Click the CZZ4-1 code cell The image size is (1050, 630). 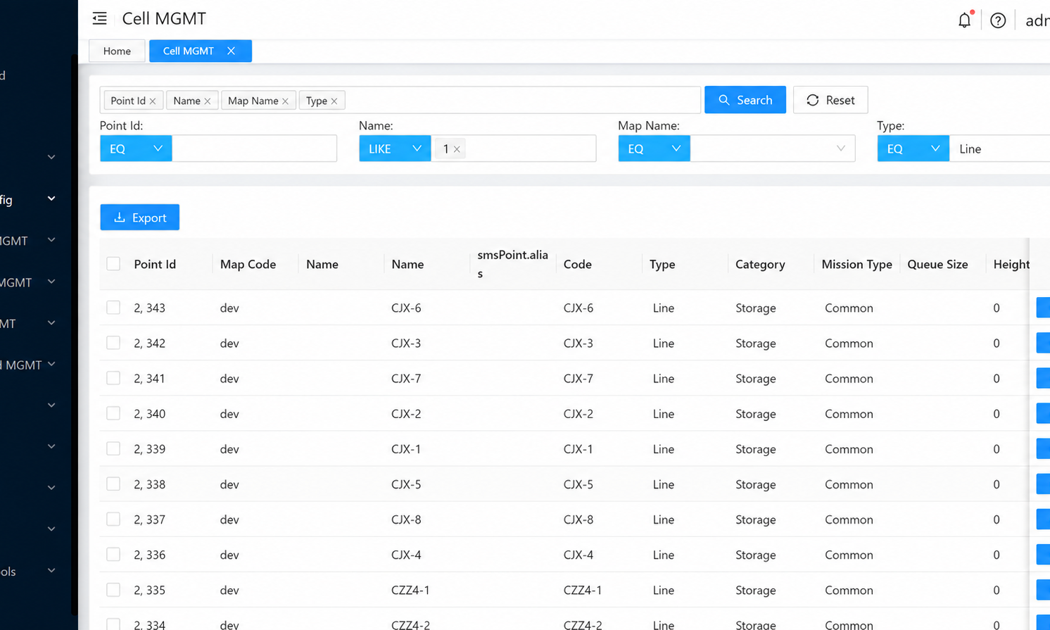tap(583, 590)
